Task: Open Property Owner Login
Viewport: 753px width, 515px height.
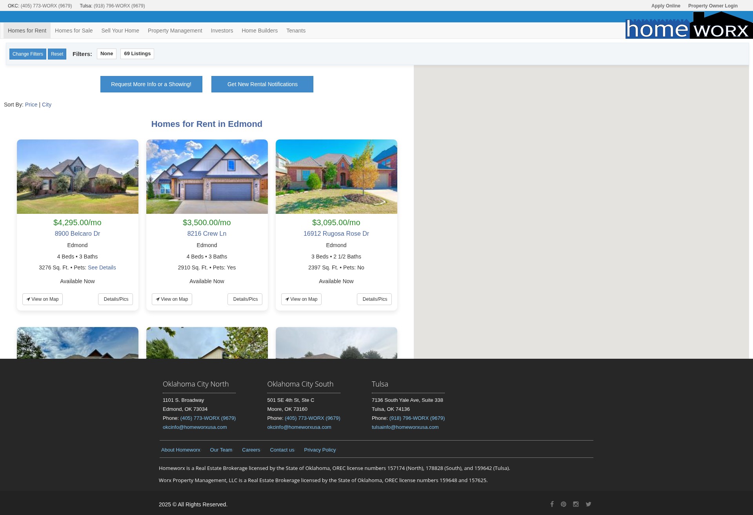Action: pyautogui.click(x=713, y=6)
